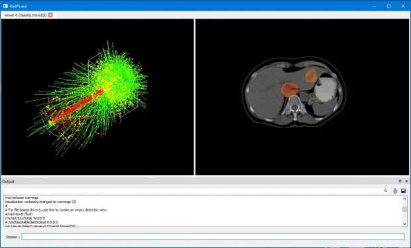
Task: Undock the Output panel with float icon
Action: click(400, 181)
